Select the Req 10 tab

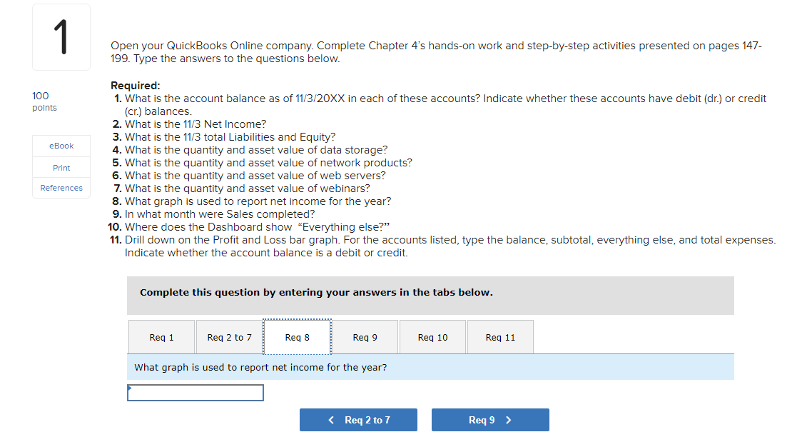click(432, 336)
